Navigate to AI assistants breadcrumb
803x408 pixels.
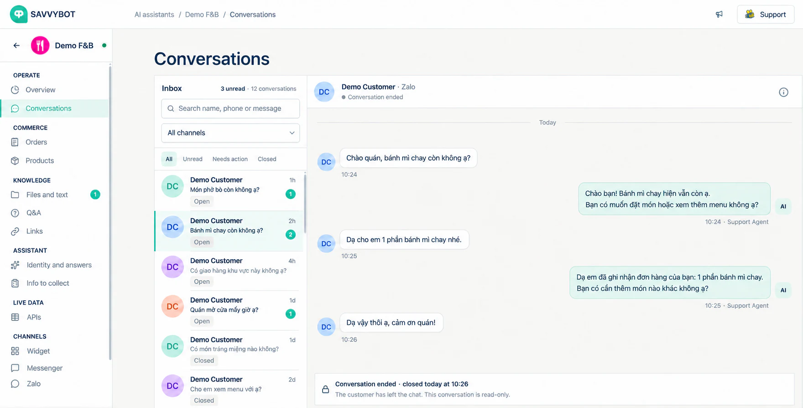pos(154,15)
